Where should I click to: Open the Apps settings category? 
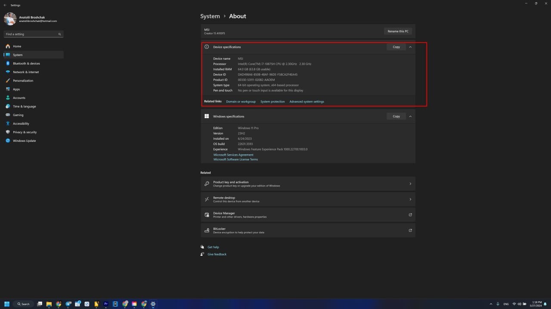[x=34, y=89]
